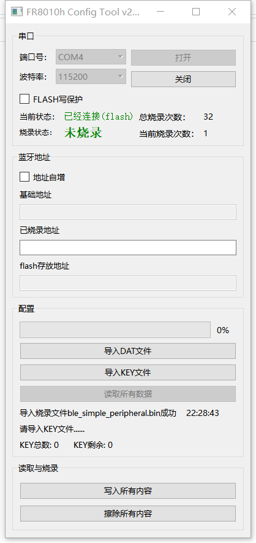Click the 0% burn progress bar

point(115,329)
